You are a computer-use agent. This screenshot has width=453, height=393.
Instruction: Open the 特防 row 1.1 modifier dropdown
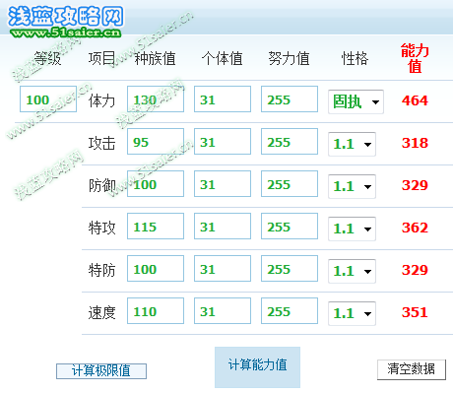tap(352, 271)
